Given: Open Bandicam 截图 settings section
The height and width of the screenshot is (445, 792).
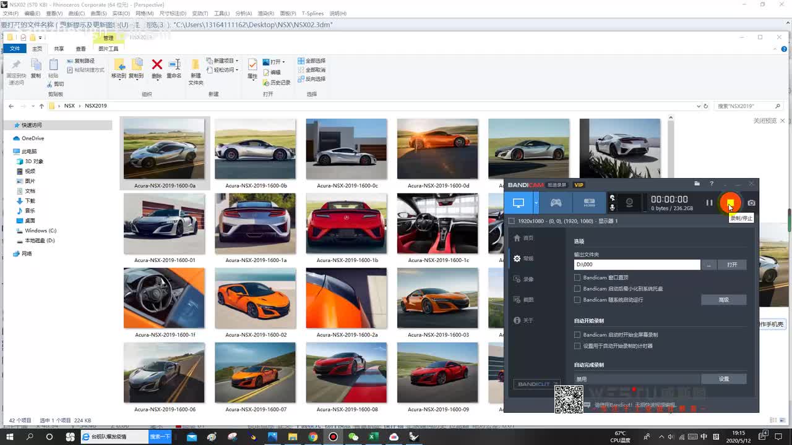Looking at the screenshot, I should [x=523, y=300].
